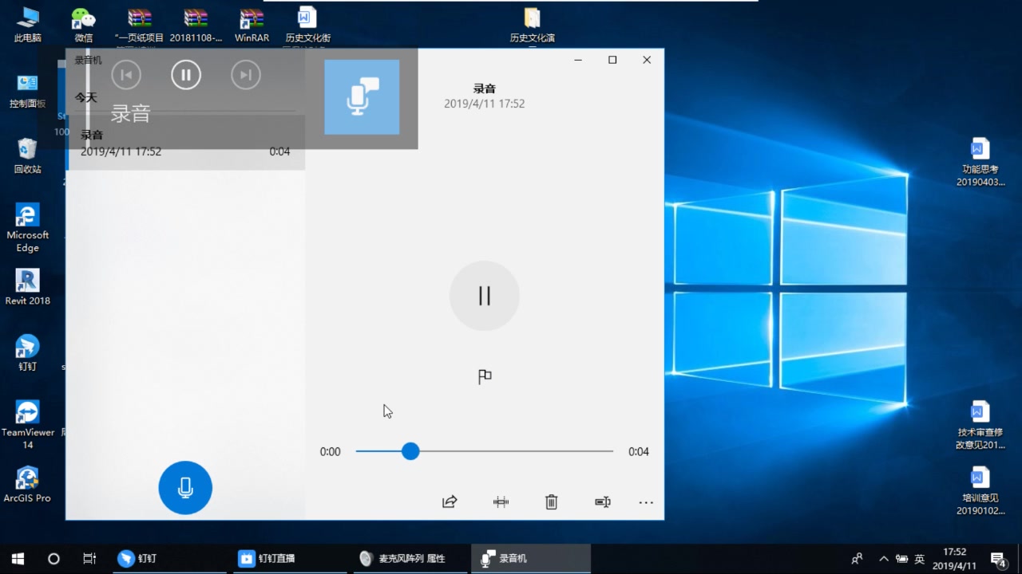The width and height of the screenshot is (1022, 574).
Task: Click the Cortana circle on taskbar
Action: pos(53,559)
